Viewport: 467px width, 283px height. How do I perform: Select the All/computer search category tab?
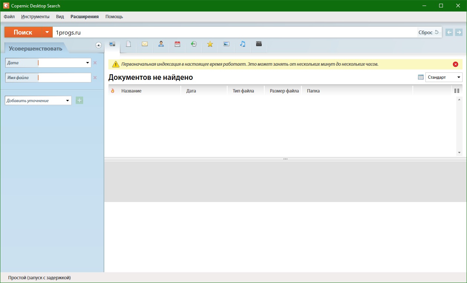pyautogui.click(x=112, y=44)
